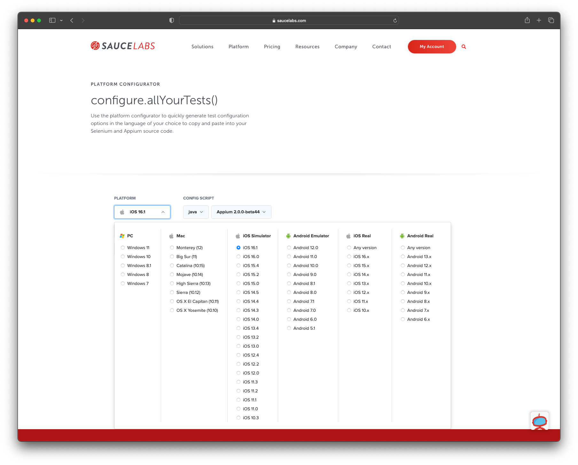Choose Android 10.x real device
Image resolution: width=578 pixels, height=465 pixels.
416,284
